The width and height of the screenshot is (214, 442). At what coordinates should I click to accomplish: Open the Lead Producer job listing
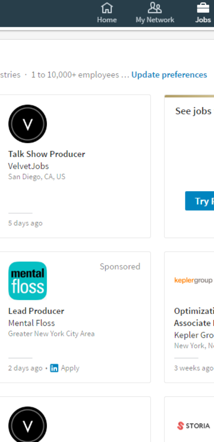click(36, 311)
